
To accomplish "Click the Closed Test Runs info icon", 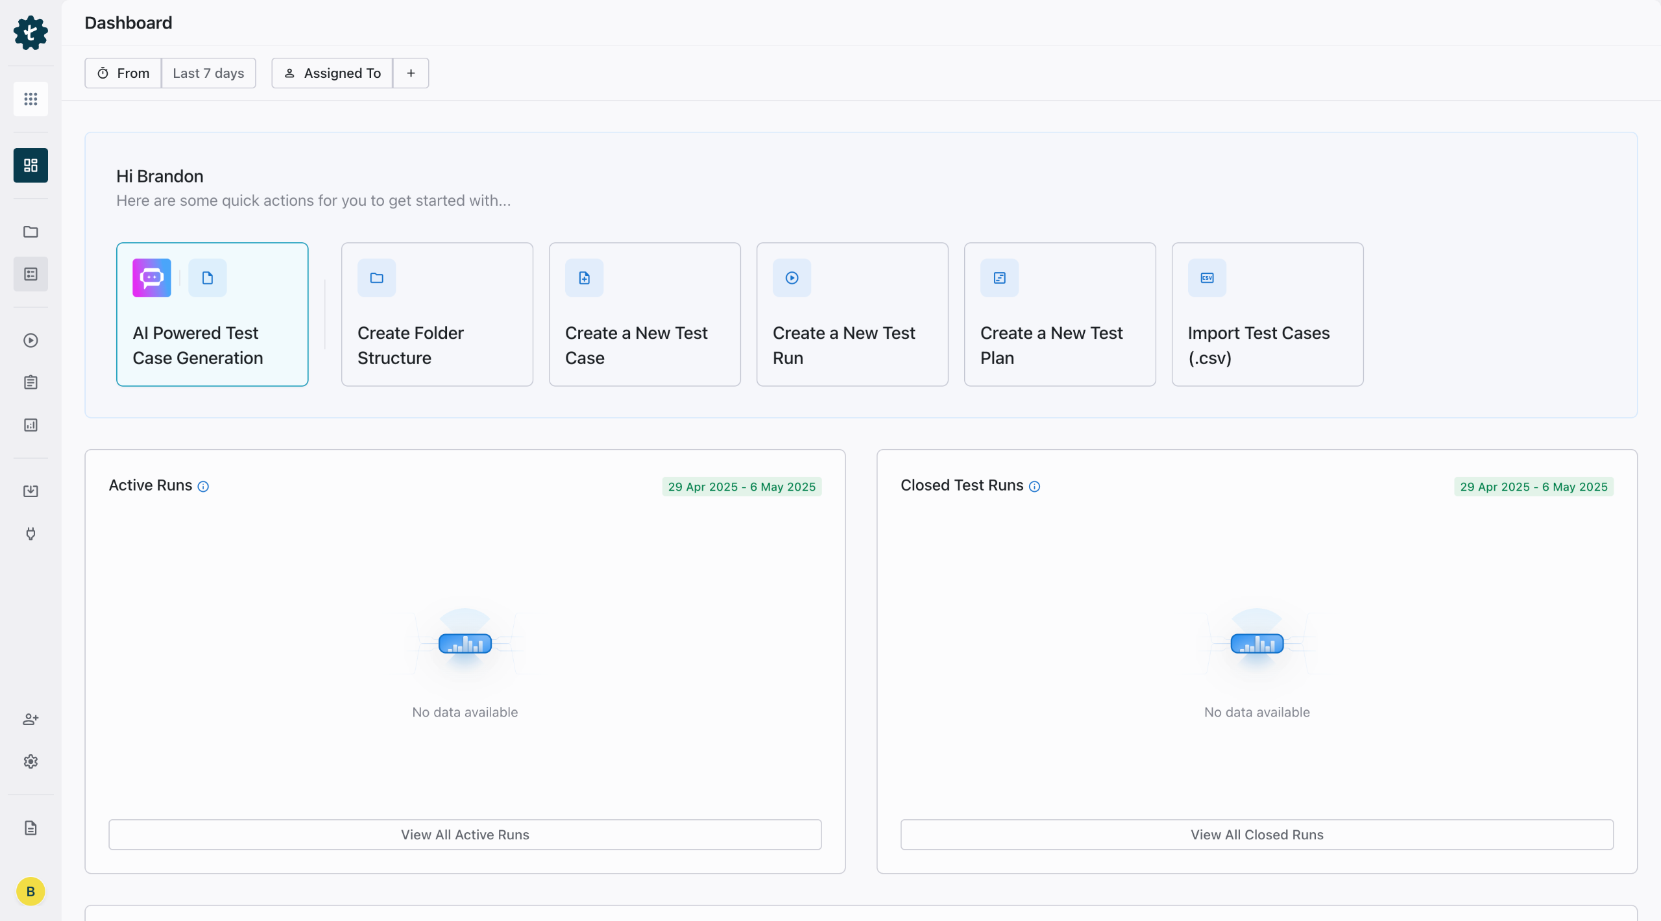I will tap(1035, 486).
